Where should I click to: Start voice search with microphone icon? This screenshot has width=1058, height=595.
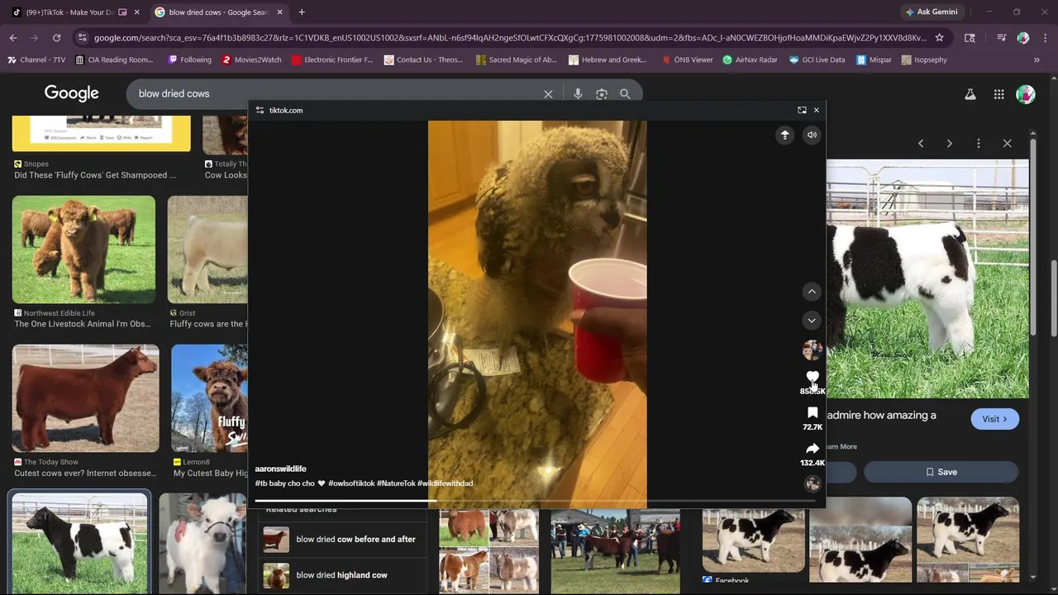pyautogui.click(x=578, y=94)
